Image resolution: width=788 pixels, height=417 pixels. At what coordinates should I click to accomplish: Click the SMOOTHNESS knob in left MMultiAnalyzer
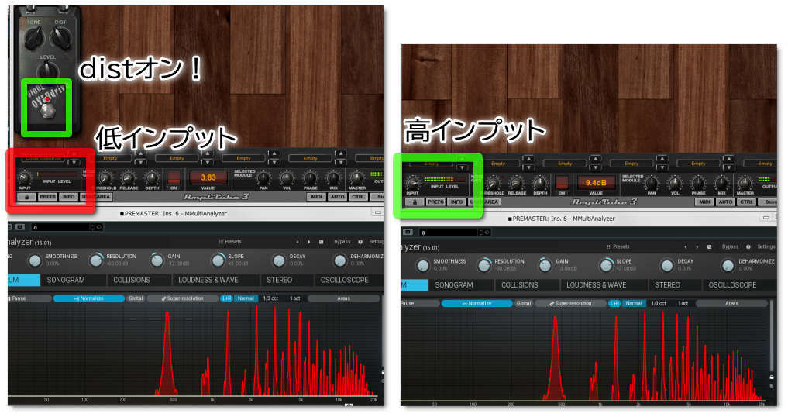34,260
